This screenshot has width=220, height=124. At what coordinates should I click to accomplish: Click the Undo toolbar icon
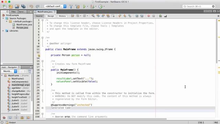point(31,7)
